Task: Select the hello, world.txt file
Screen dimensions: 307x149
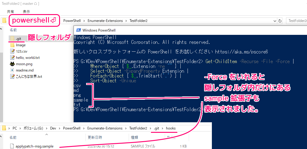Action: (x=28, y=57)
